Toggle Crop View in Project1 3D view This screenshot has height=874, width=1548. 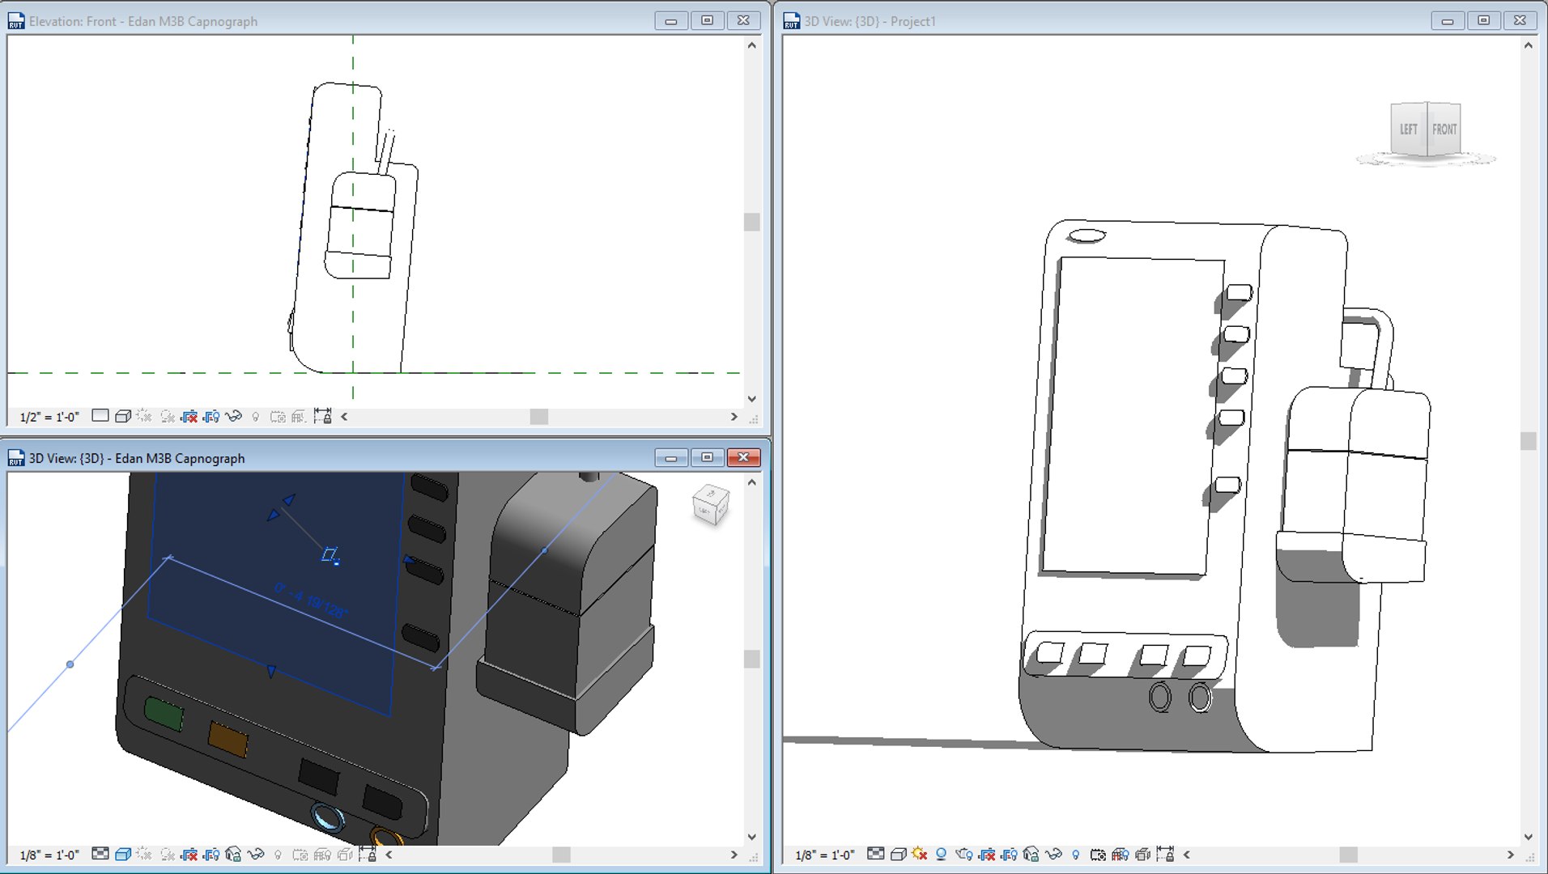(x=987, y=854)
